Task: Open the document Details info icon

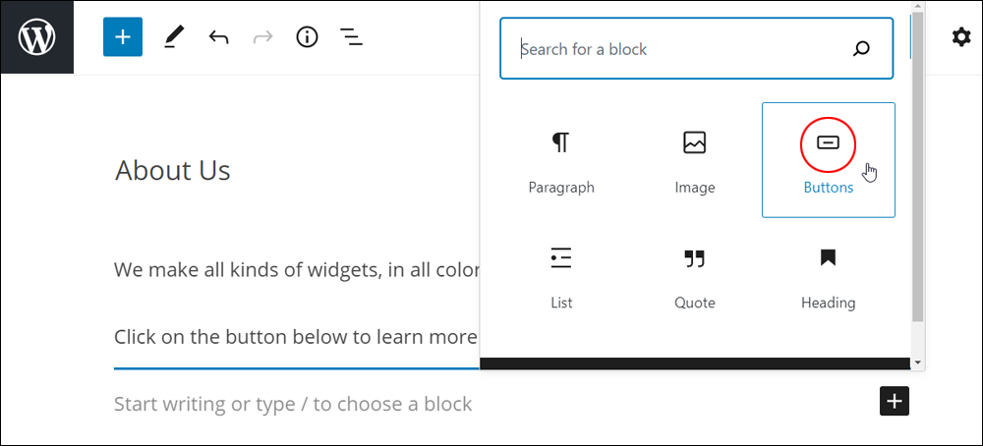Action: 307,37
